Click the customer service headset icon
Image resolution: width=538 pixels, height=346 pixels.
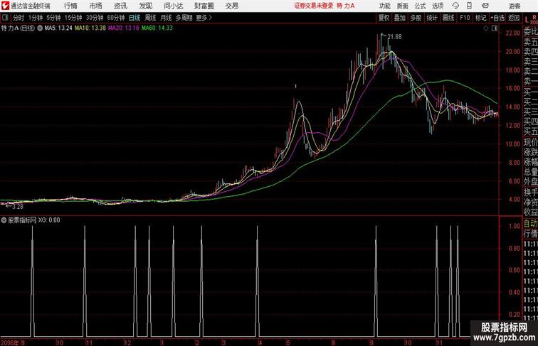click(455, 6)
